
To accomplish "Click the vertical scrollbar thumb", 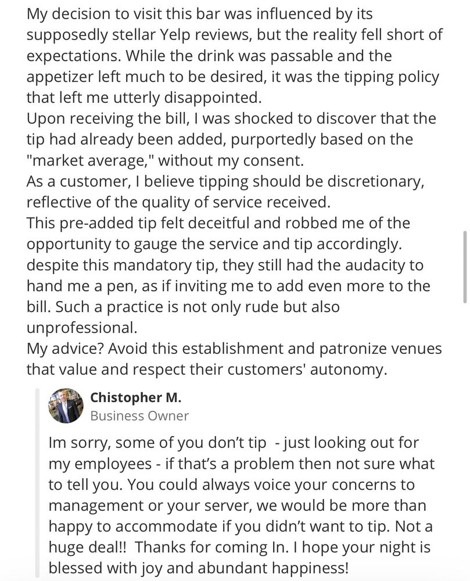I will [x=465, y=266].
